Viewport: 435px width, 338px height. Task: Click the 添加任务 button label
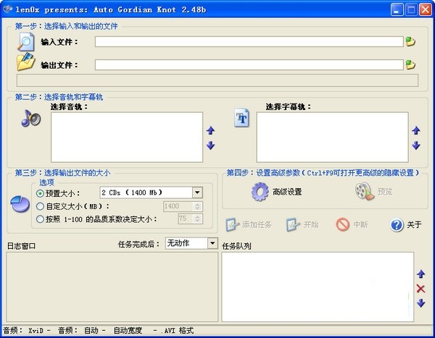[x=257, y=224]
